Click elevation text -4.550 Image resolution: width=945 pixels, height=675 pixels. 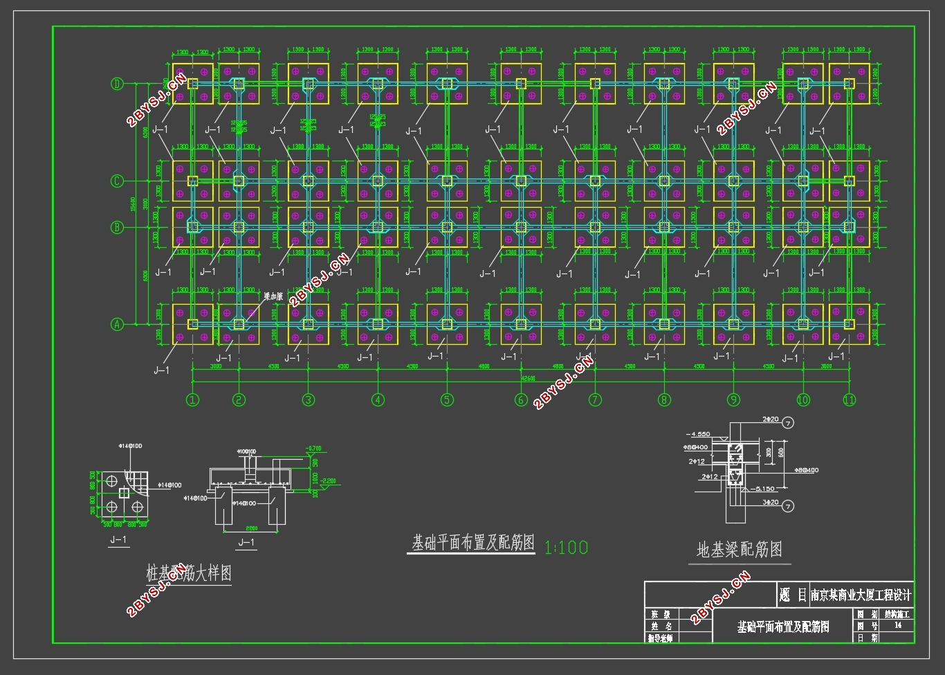click(698, 434)
